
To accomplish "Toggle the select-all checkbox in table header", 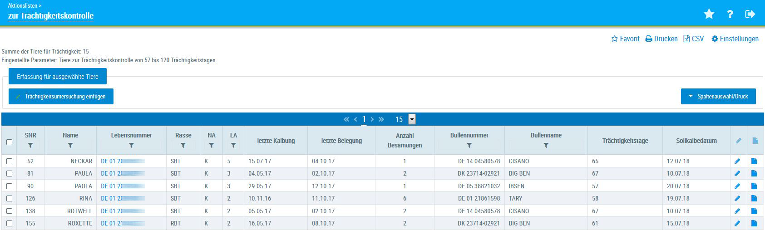I will coord(9,142).
